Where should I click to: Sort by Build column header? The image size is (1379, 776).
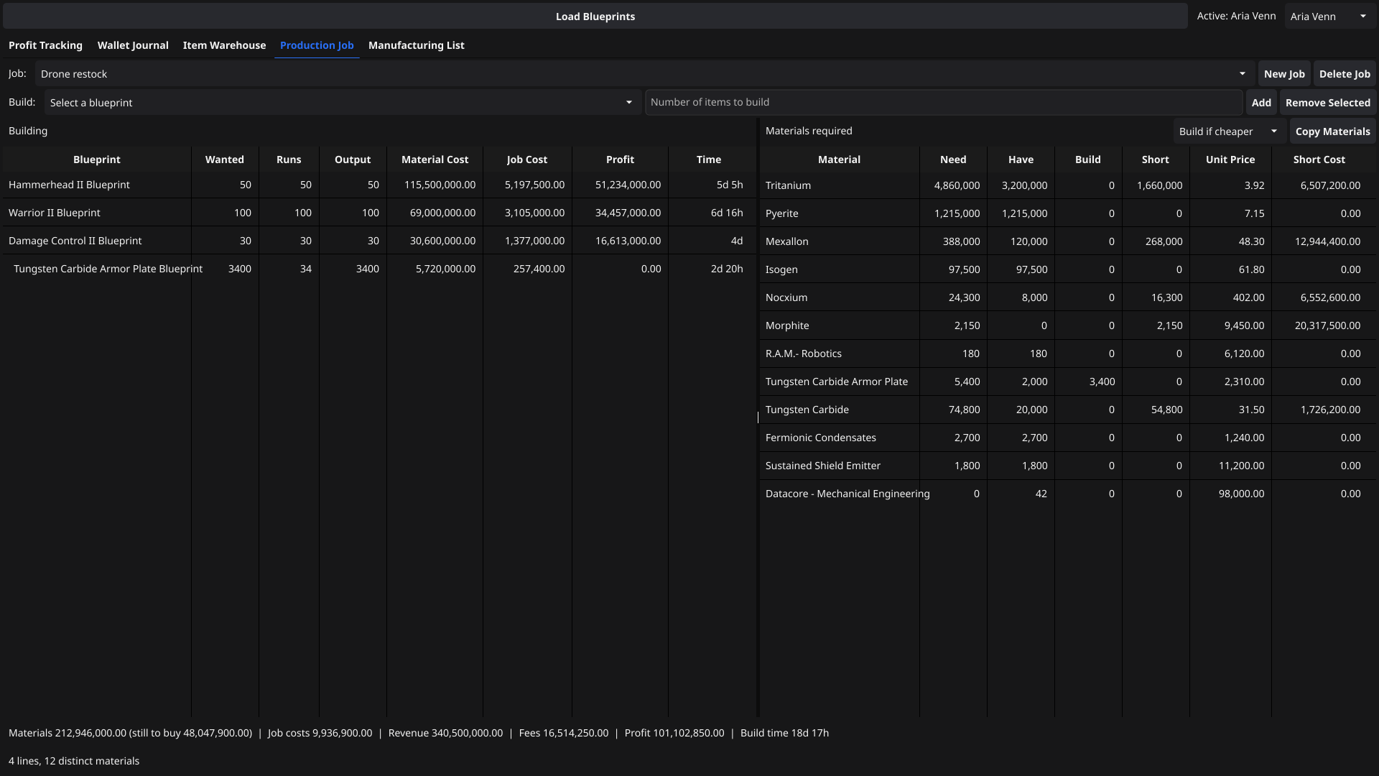(x=1088, y=160)
